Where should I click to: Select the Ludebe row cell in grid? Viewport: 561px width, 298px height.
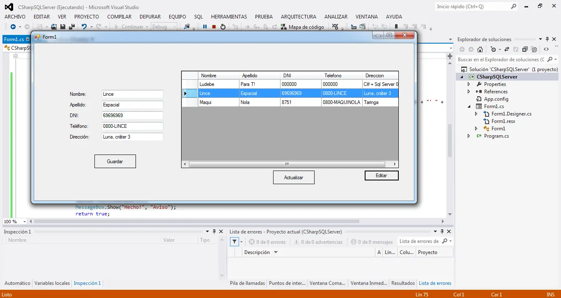point(218,84)
